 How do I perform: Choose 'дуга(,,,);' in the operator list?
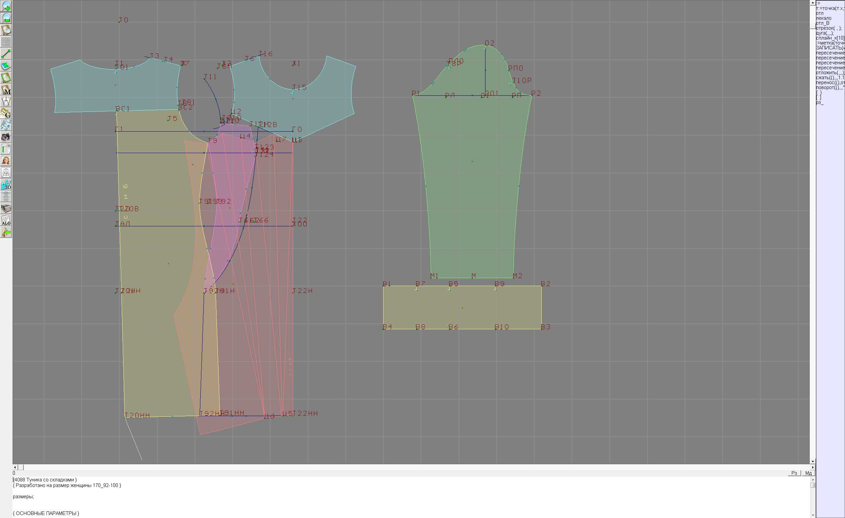(x=825, y=33)
